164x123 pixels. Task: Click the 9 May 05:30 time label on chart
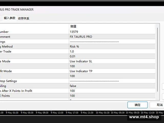click(27, 113)
